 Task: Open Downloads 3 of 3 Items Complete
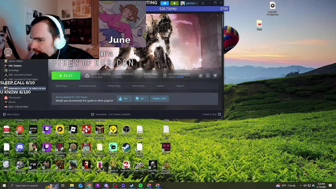click(111, 114)
